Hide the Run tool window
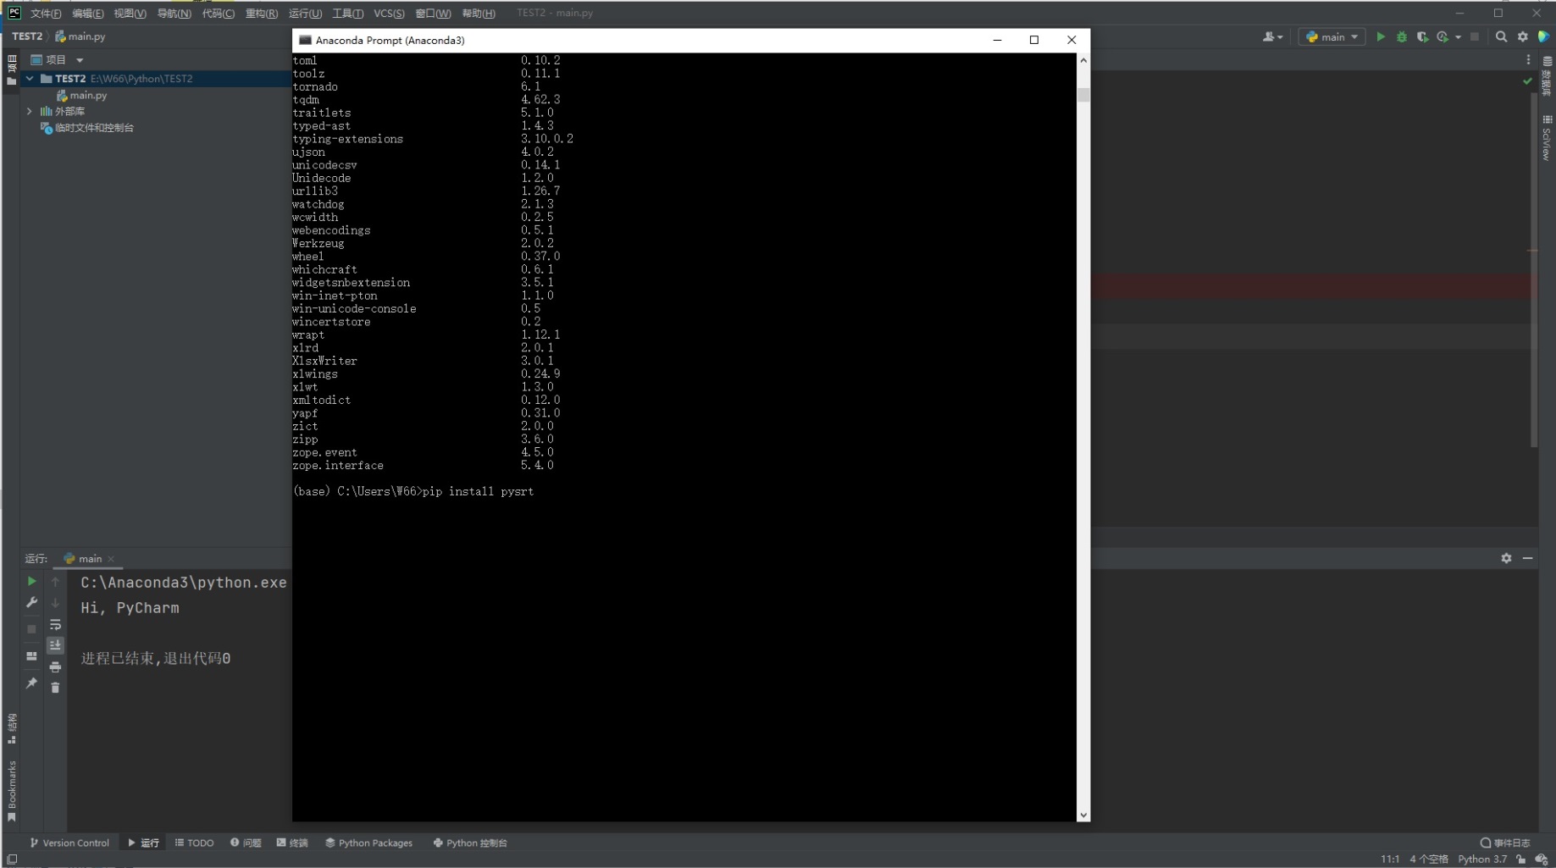Image resolution: width=1556 pixels, height=868 pixels. point(1527,558)
